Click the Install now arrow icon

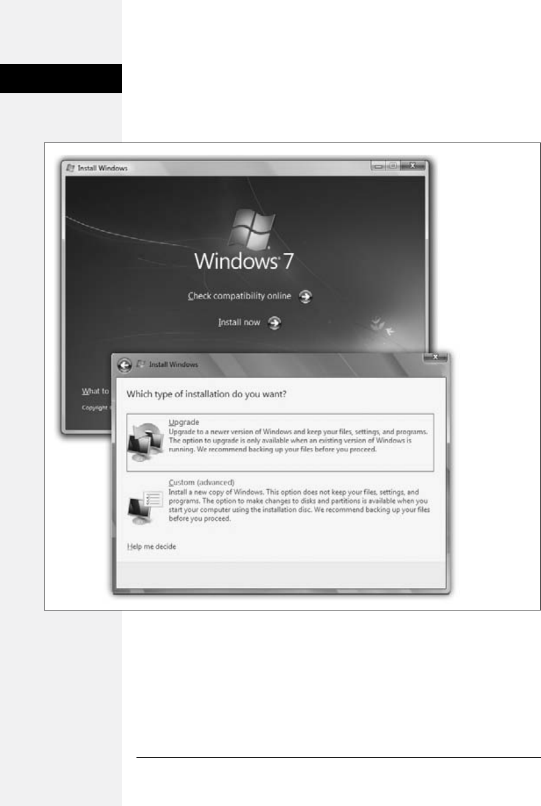[x=275, y=323]
